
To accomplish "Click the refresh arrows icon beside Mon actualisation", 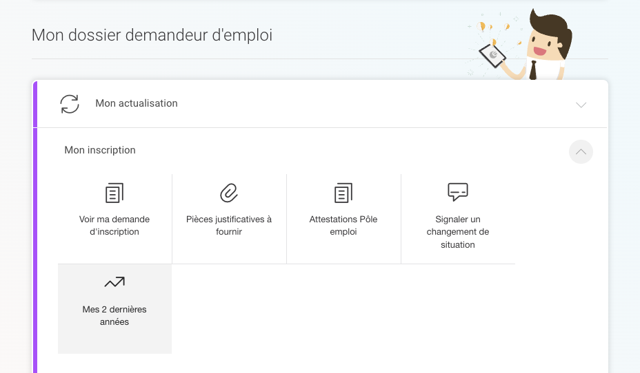I will [70, 104].
